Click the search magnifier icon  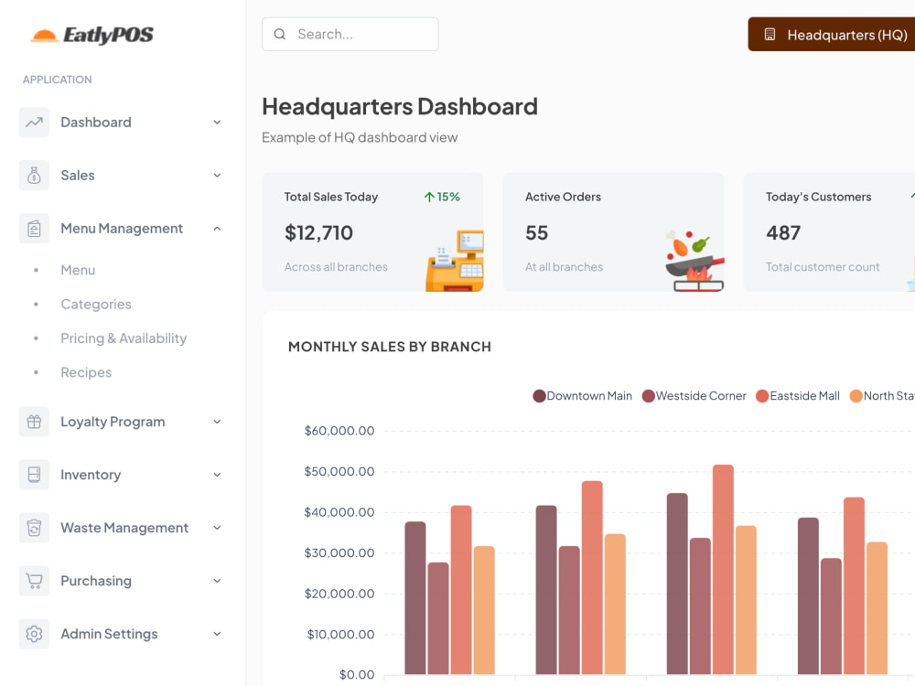point(279,35)
